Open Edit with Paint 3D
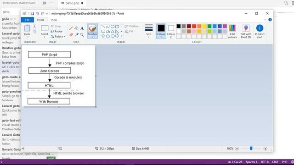 point(246,32)
